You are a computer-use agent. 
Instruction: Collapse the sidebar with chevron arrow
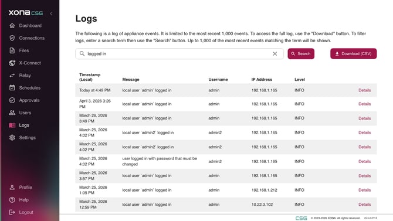(x=51, y=13)
